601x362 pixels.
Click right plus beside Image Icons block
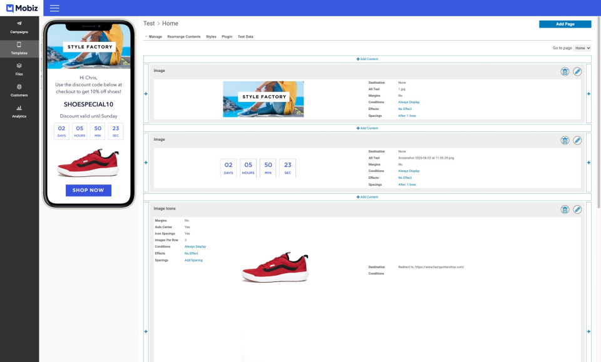(588, 331)
